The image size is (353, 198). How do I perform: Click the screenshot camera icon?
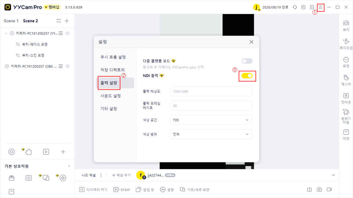pos(319,190)
